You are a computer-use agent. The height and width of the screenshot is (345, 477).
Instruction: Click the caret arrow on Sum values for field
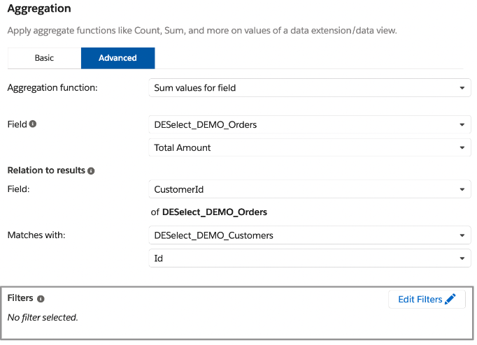pos(462,89)
